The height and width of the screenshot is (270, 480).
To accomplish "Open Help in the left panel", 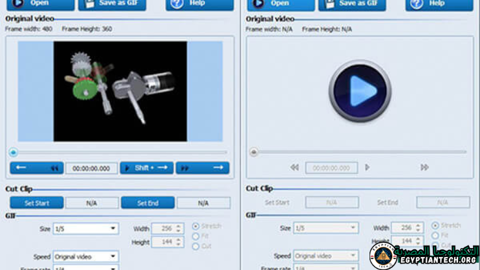I will [x=199, y=4].
